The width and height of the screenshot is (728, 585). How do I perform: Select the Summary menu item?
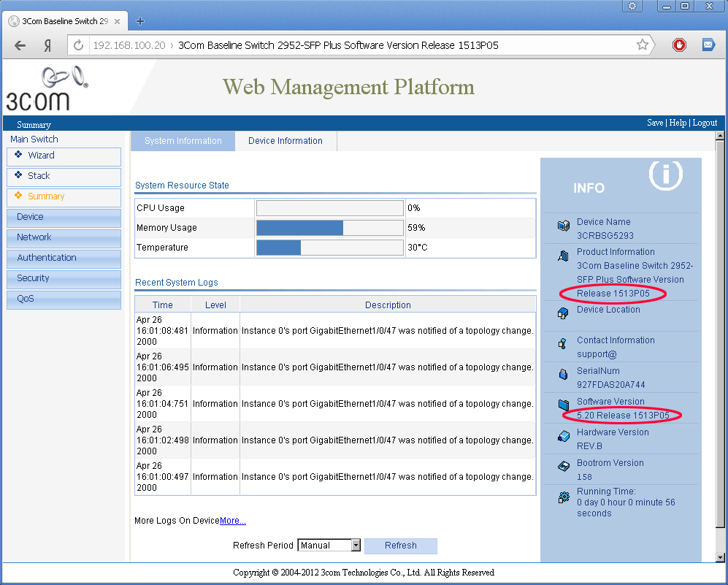(64, 197)
